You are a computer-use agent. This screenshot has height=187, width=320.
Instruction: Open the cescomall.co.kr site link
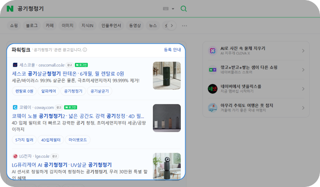(51, 65)
